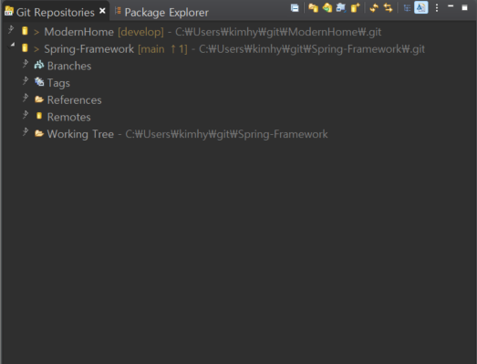Click the Git Repositories tab icon
The height and width of the screenshot is (364, 477).
(9, 11)
